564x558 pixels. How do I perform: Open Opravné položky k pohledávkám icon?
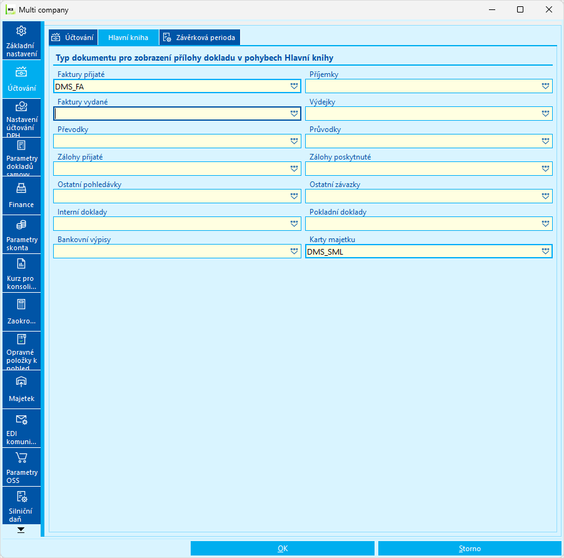point(21,339)
